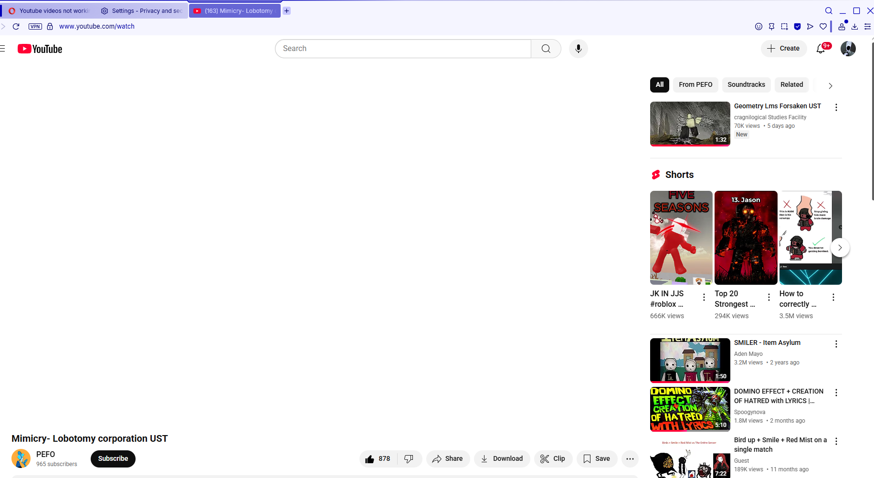Save video to a playlist
The width and height of the screenshot is (874, 478).
point(597,458)
